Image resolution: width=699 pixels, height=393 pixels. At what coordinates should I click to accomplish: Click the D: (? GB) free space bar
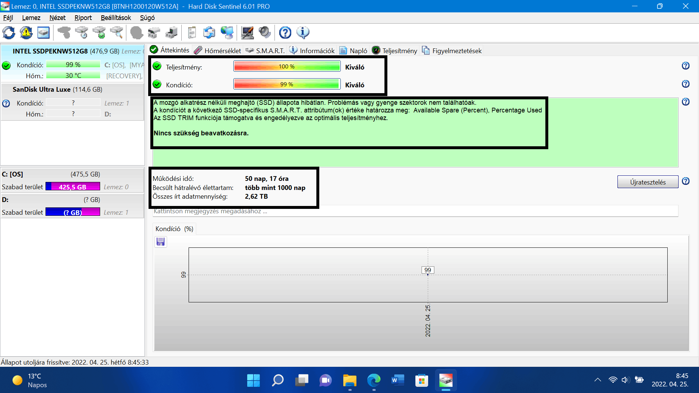[73, 212]
